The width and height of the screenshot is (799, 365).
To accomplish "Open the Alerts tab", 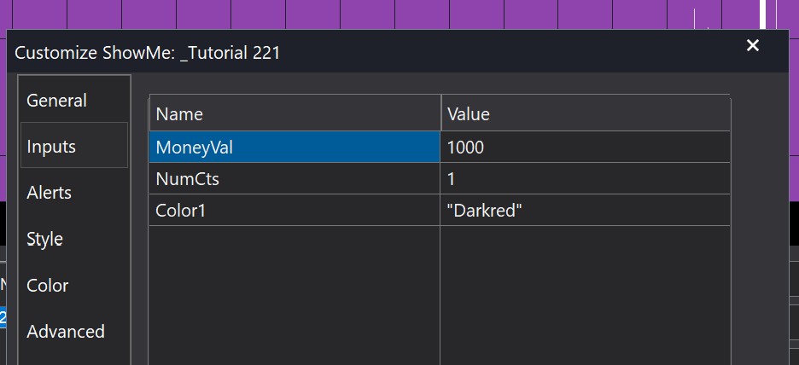I will pyautogui.click(x=49, y=193).
